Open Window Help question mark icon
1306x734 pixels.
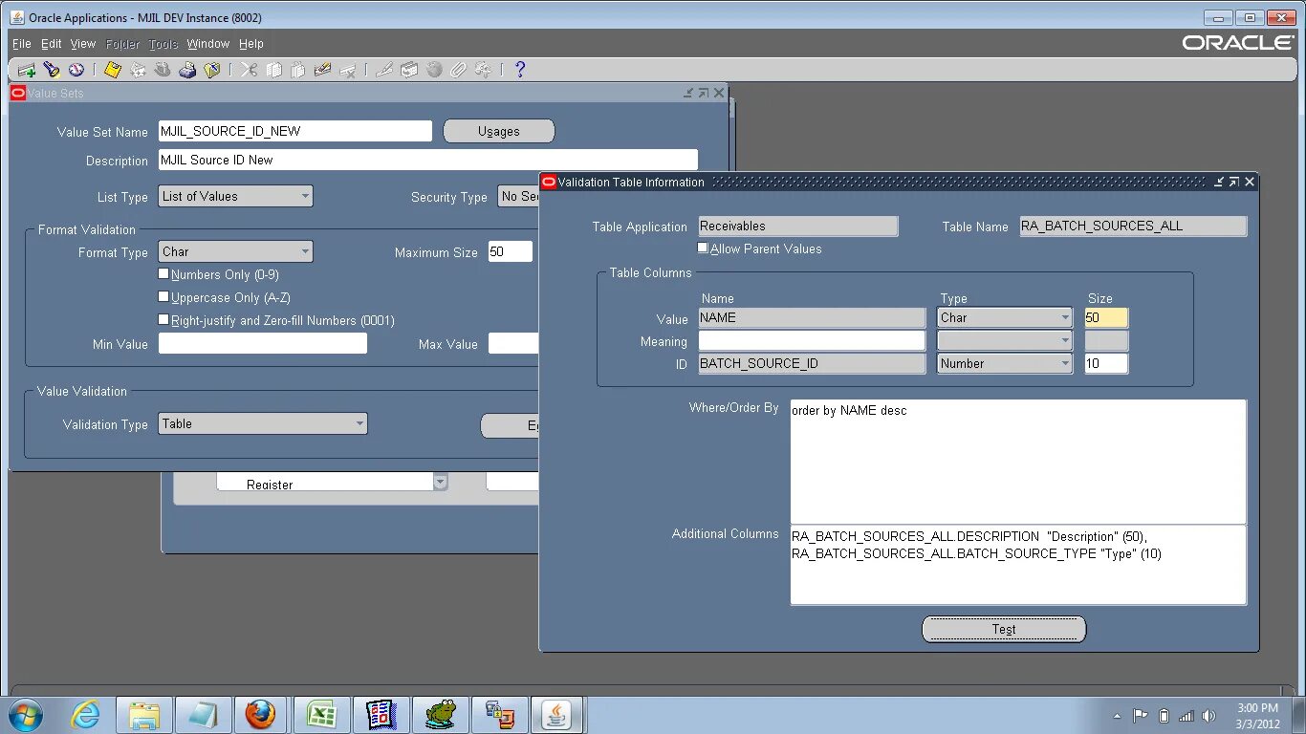coord(520,70)
